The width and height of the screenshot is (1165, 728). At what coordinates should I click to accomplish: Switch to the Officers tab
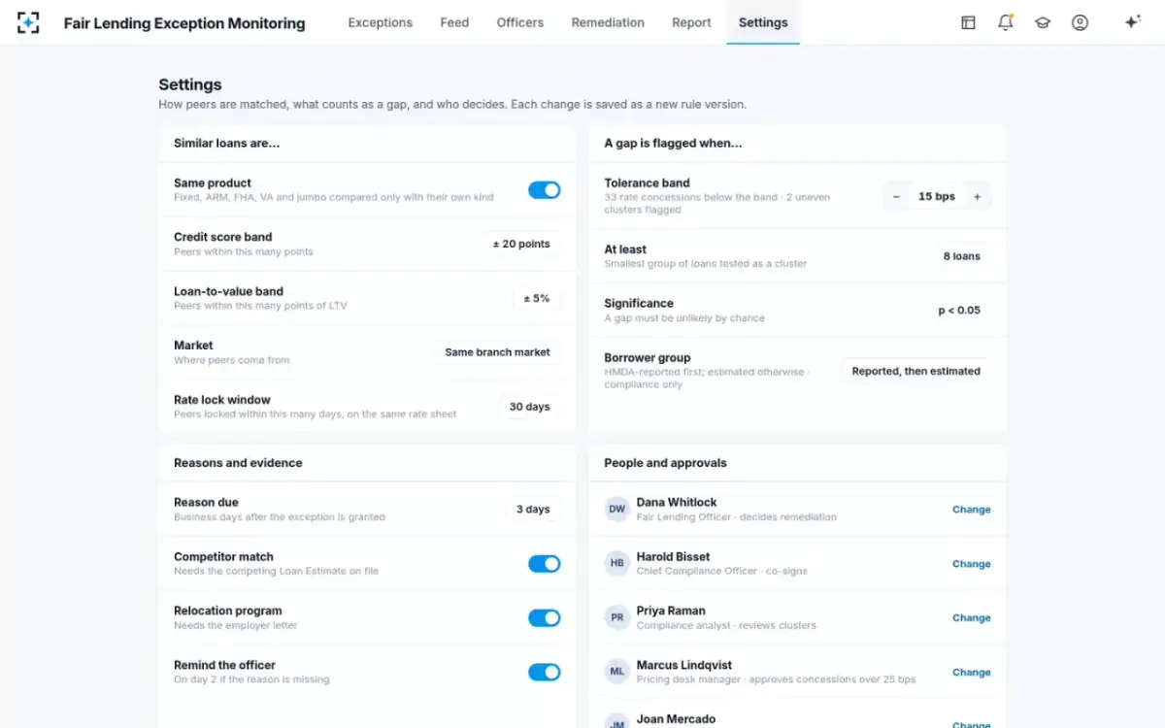520,22
